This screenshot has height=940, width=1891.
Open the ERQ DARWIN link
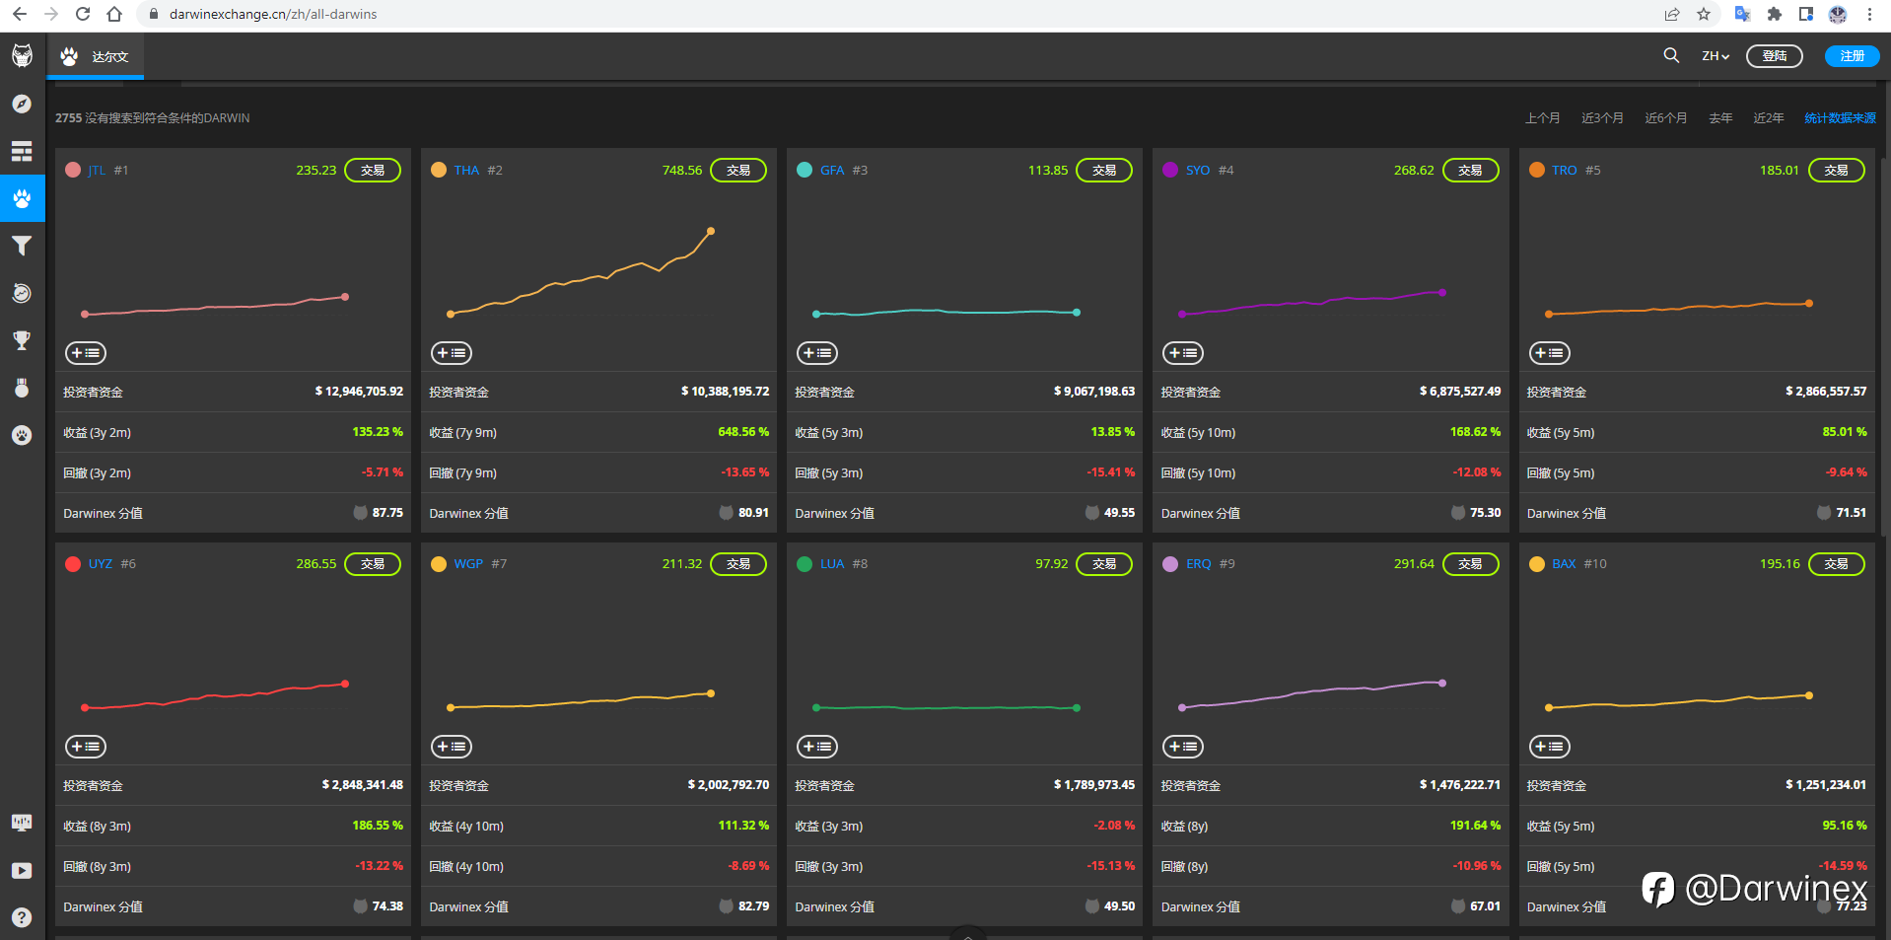pyautogui.click(x=1198, y=564)
